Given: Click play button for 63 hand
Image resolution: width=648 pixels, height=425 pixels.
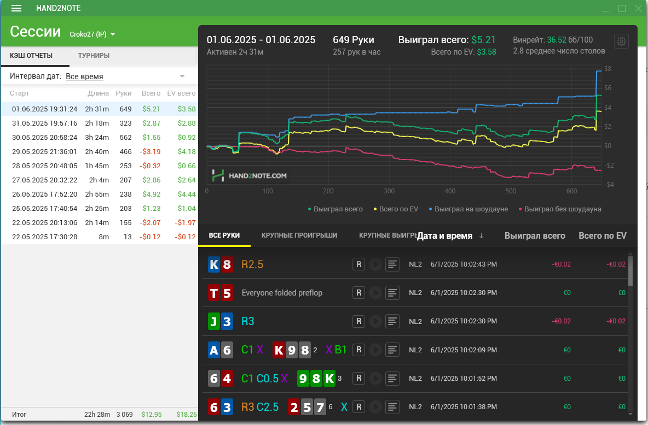Looking at the screenshot, I should coord(375,406).
